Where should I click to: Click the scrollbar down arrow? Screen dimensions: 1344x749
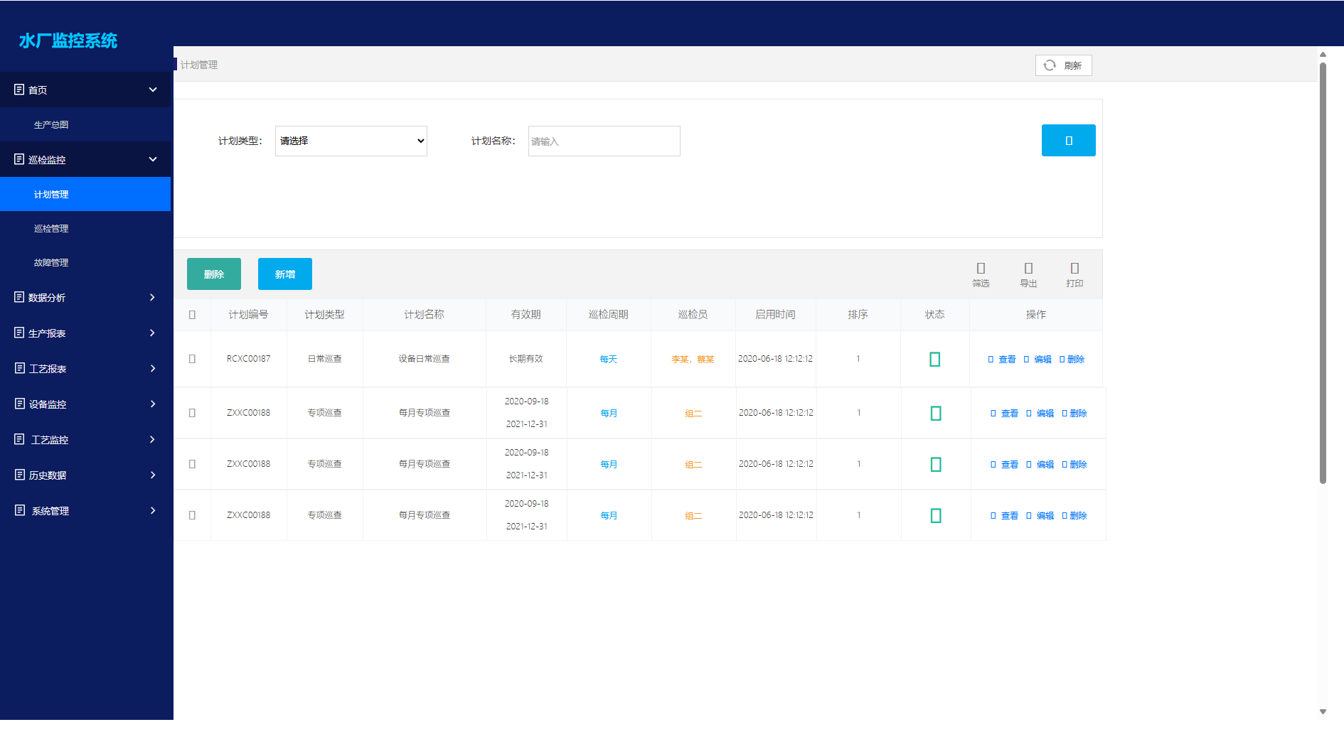pyautogui.click(x=1323, y=711)
